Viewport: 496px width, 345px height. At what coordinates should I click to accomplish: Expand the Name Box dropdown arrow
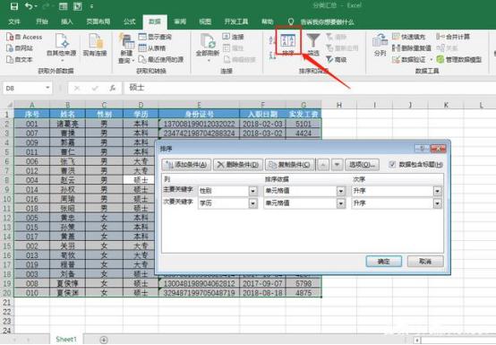click(x=47, y=88)
